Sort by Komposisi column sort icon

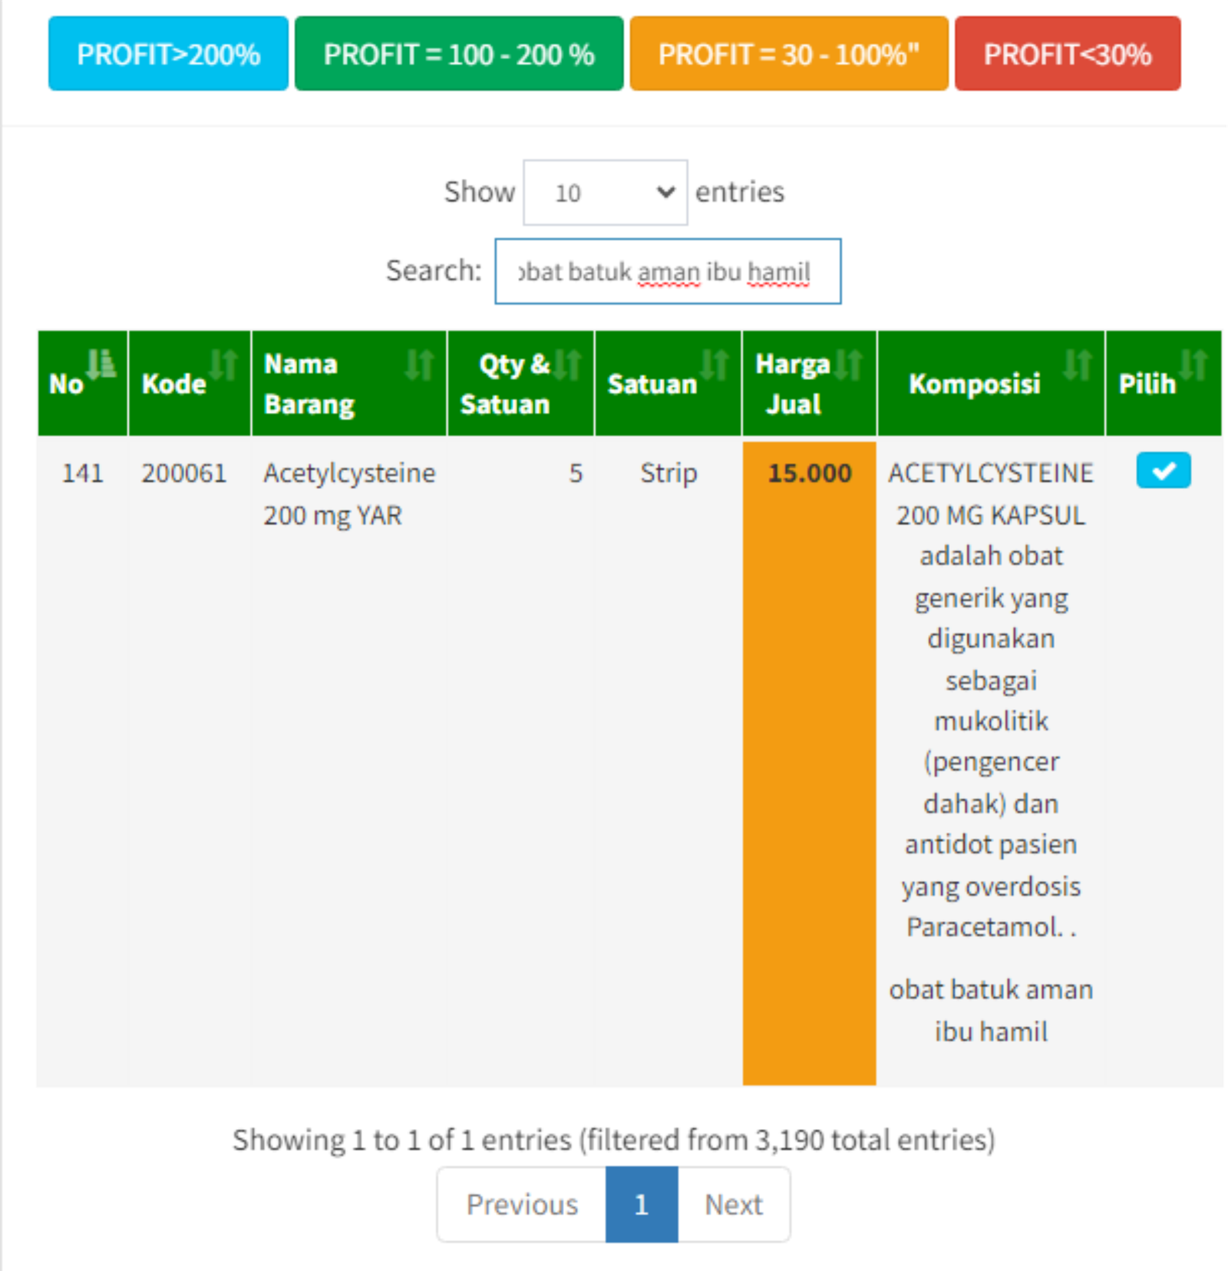pyautogui.click(x=1078, y=364)
